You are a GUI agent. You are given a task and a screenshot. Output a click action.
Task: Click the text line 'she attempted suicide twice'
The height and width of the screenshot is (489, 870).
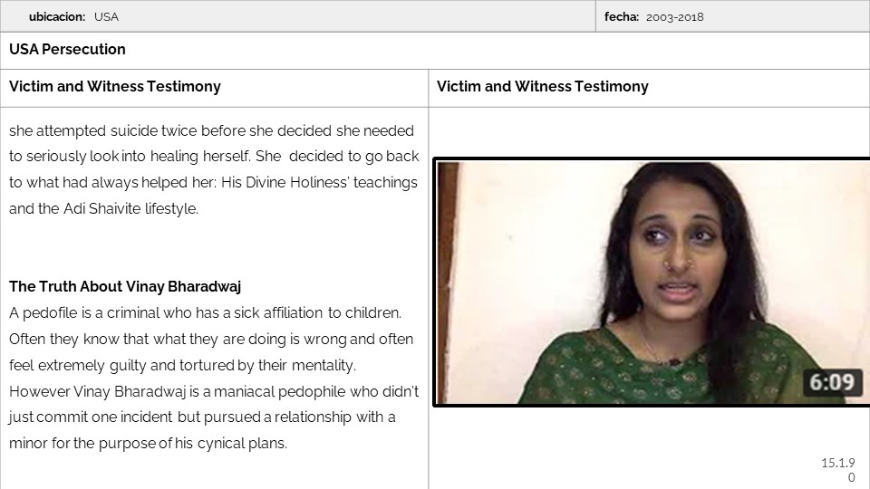click(x=211, y=130)
